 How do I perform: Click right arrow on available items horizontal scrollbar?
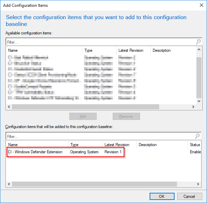pos(193,107)
